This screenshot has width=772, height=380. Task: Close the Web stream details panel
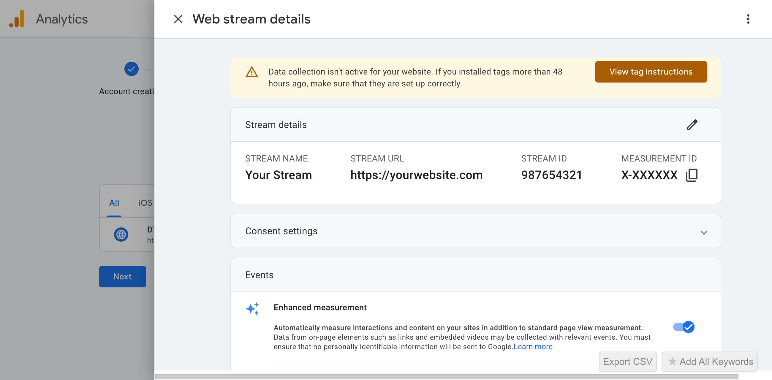(x=178, y=19)
